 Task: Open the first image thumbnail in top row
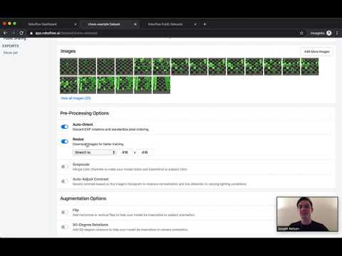(68, 67)
